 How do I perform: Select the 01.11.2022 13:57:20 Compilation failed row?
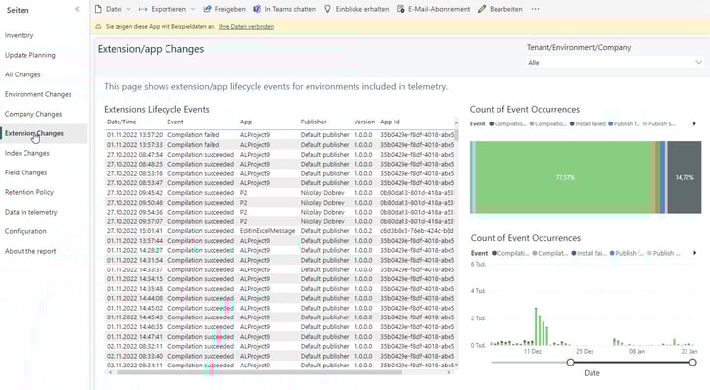pos(280,135)
